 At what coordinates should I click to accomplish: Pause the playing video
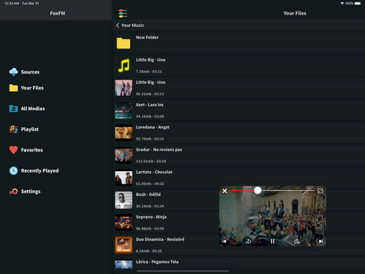pyautogui.click(x=273, y=241)
